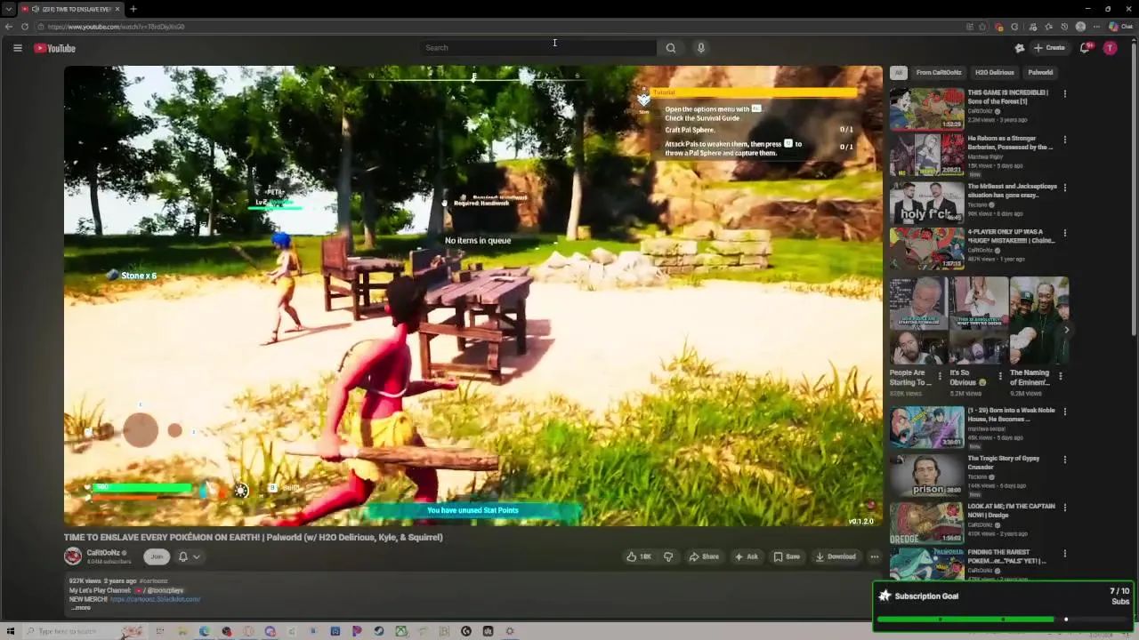Select the Palworld filter chip
The width and height of the screenshot is (1139, 640).
pyautogui.click(x=1040, y=73)
